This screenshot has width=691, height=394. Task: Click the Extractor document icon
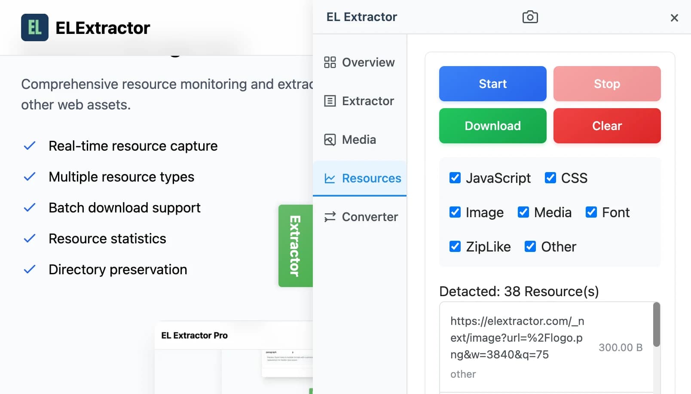click(330, 101)
